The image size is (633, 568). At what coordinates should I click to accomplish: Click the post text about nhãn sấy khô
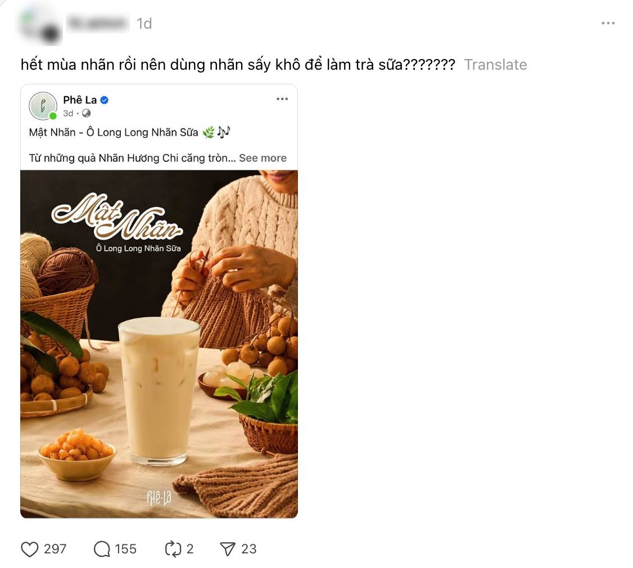238,65
